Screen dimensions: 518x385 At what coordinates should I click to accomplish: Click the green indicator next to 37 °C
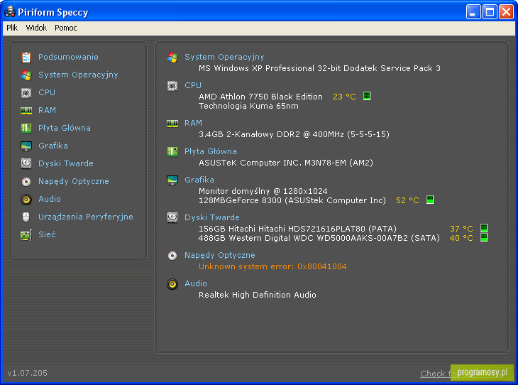[484, 228]
